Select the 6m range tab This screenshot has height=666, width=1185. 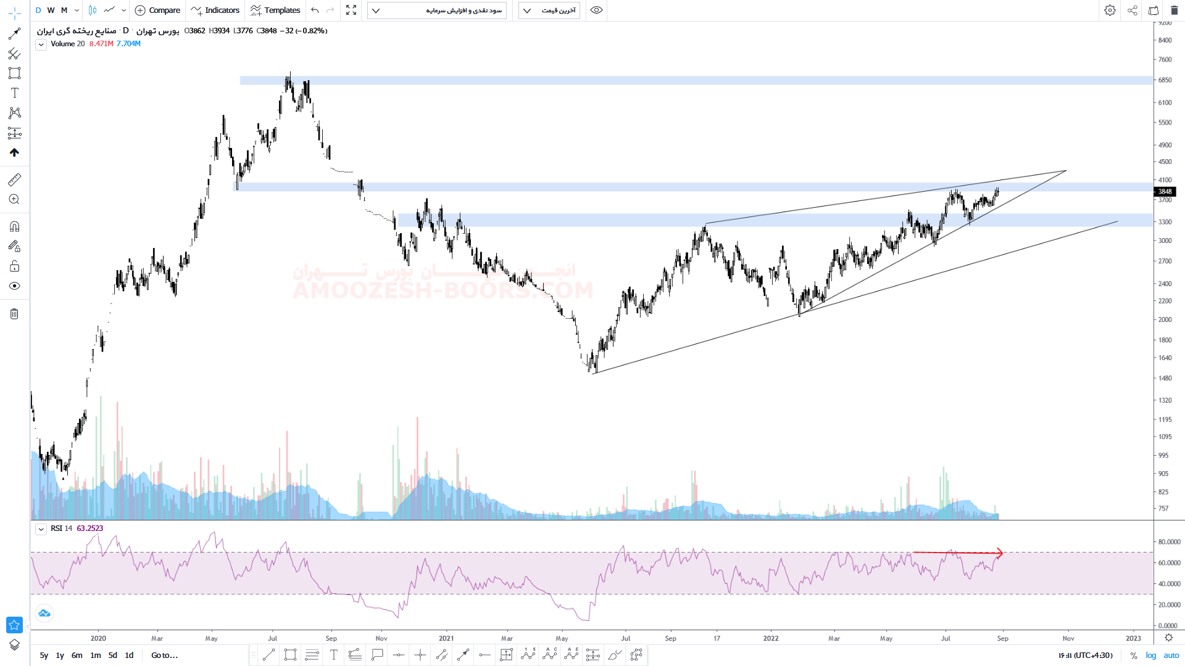tap(77, 656)
